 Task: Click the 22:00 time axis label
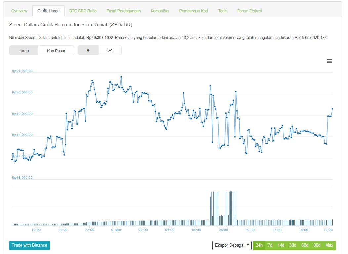click(89, 230)
